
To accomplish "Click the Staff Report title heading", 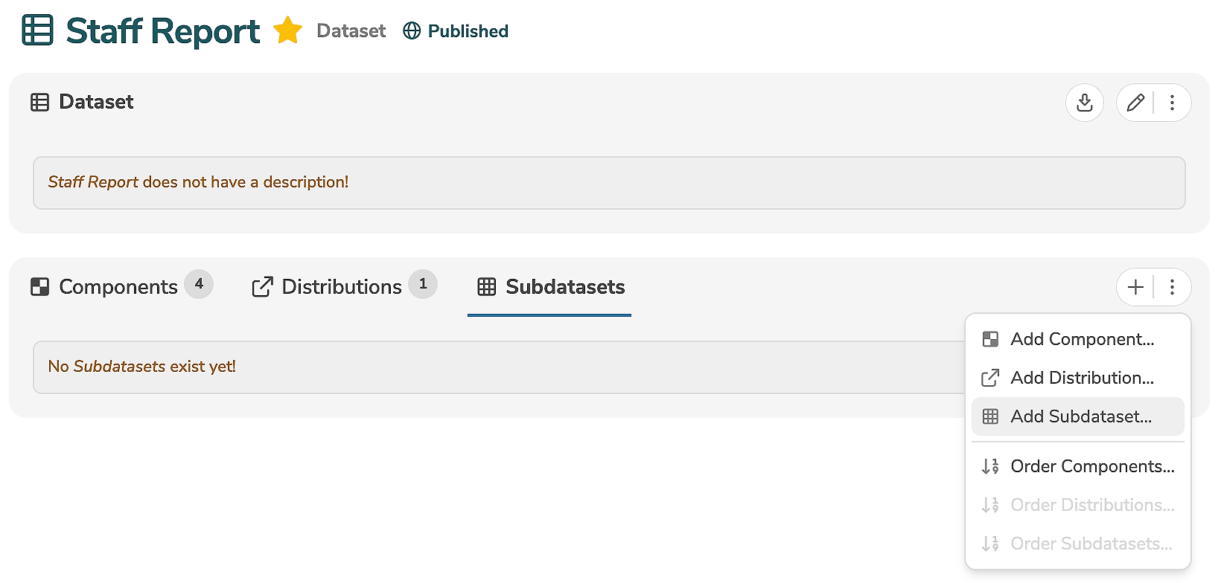I will (x=163, y=31).
